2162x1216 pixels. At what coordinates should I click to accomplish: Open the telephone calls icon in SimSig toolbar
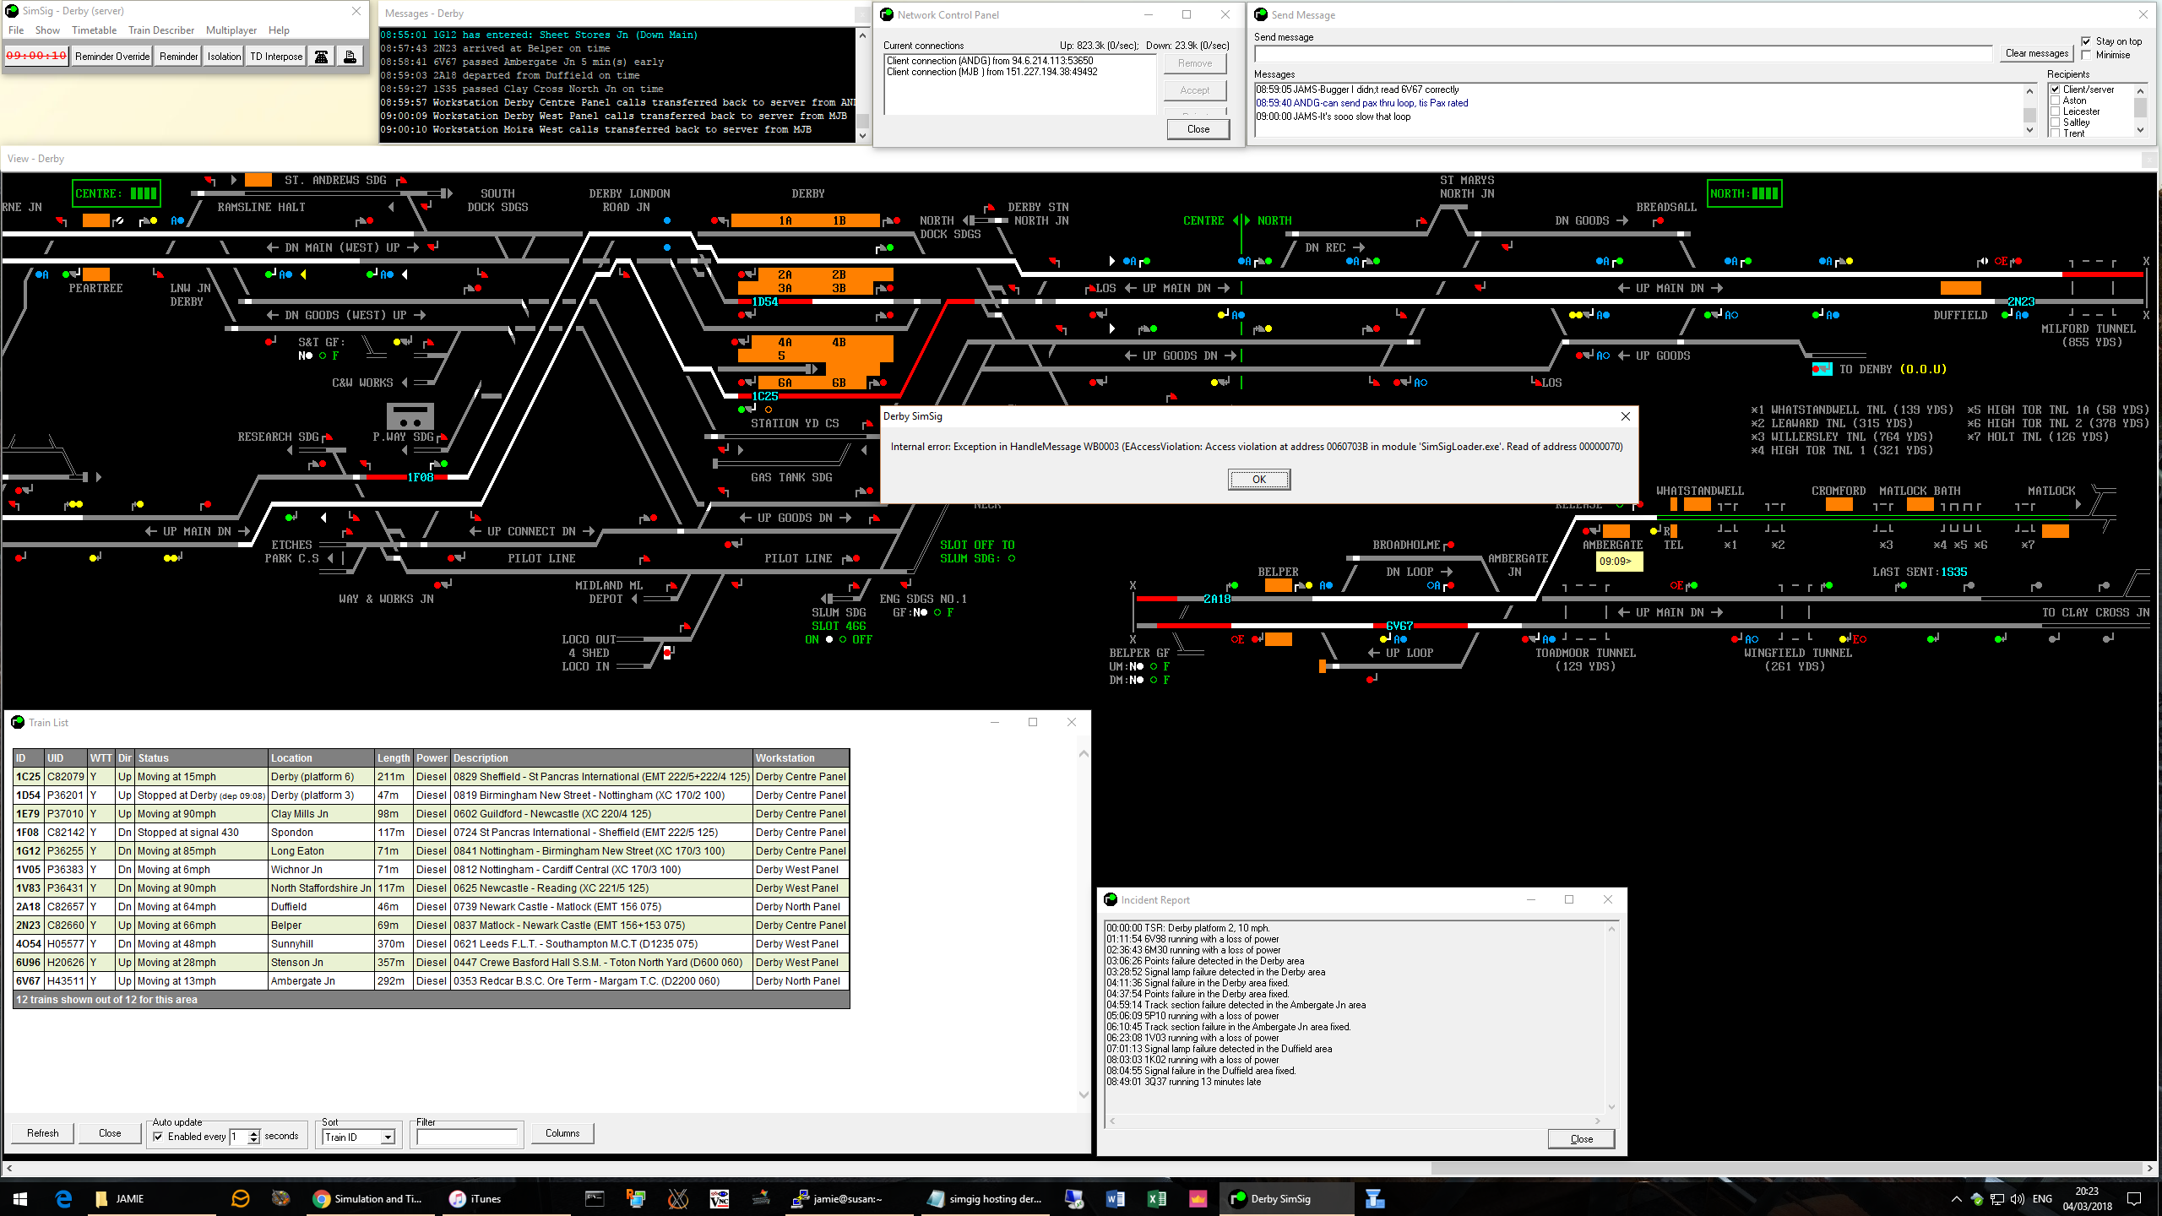tap(322, 57)
